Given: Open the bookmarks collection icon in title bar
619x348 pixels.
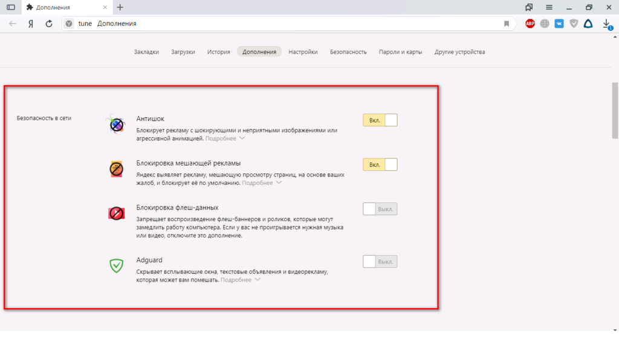Looking at the screenshot, I should coord(529,7).
